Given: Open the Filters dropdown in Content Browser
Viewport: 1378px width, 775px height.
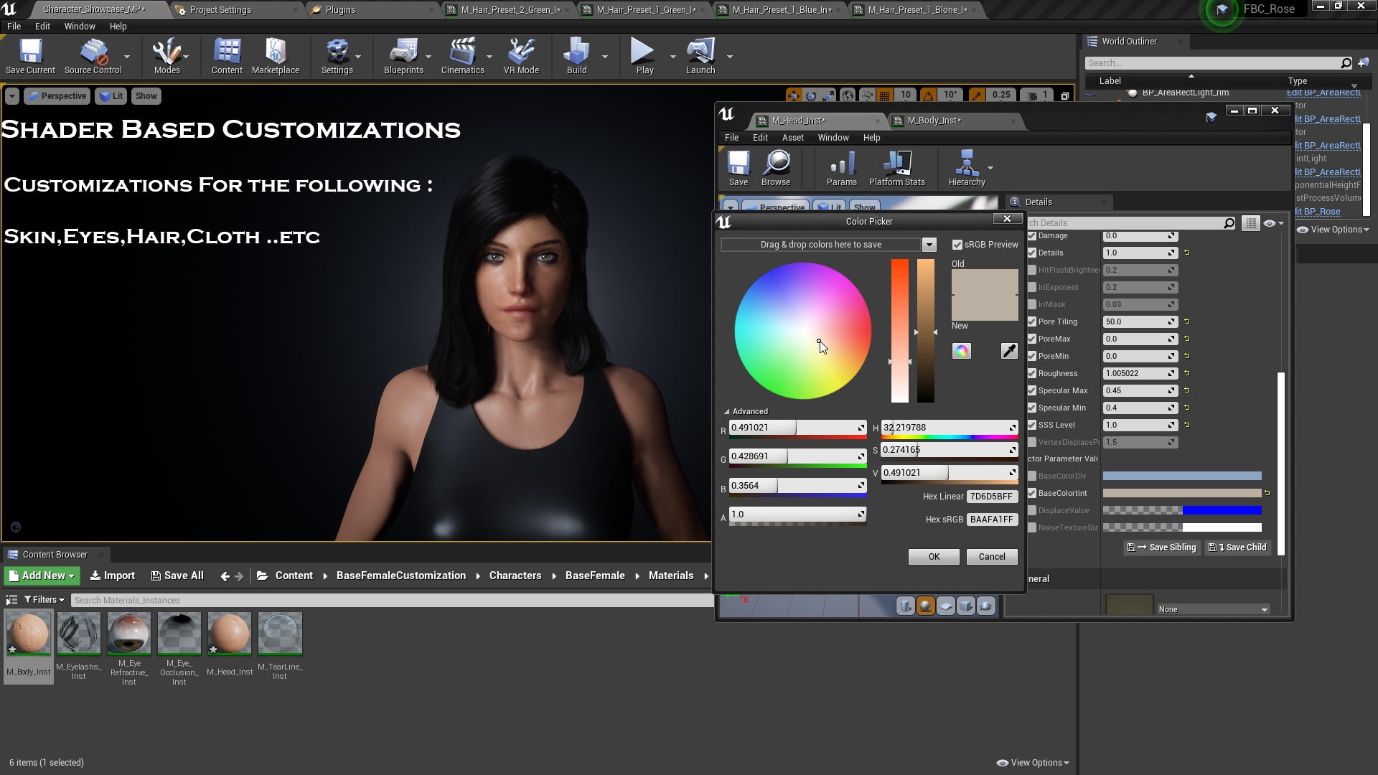Looking at the screenshot, I should point(43,599).
